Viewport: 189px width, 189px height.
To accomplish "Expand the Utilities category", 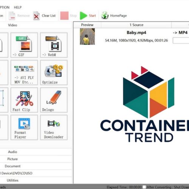I will point(36,180).
